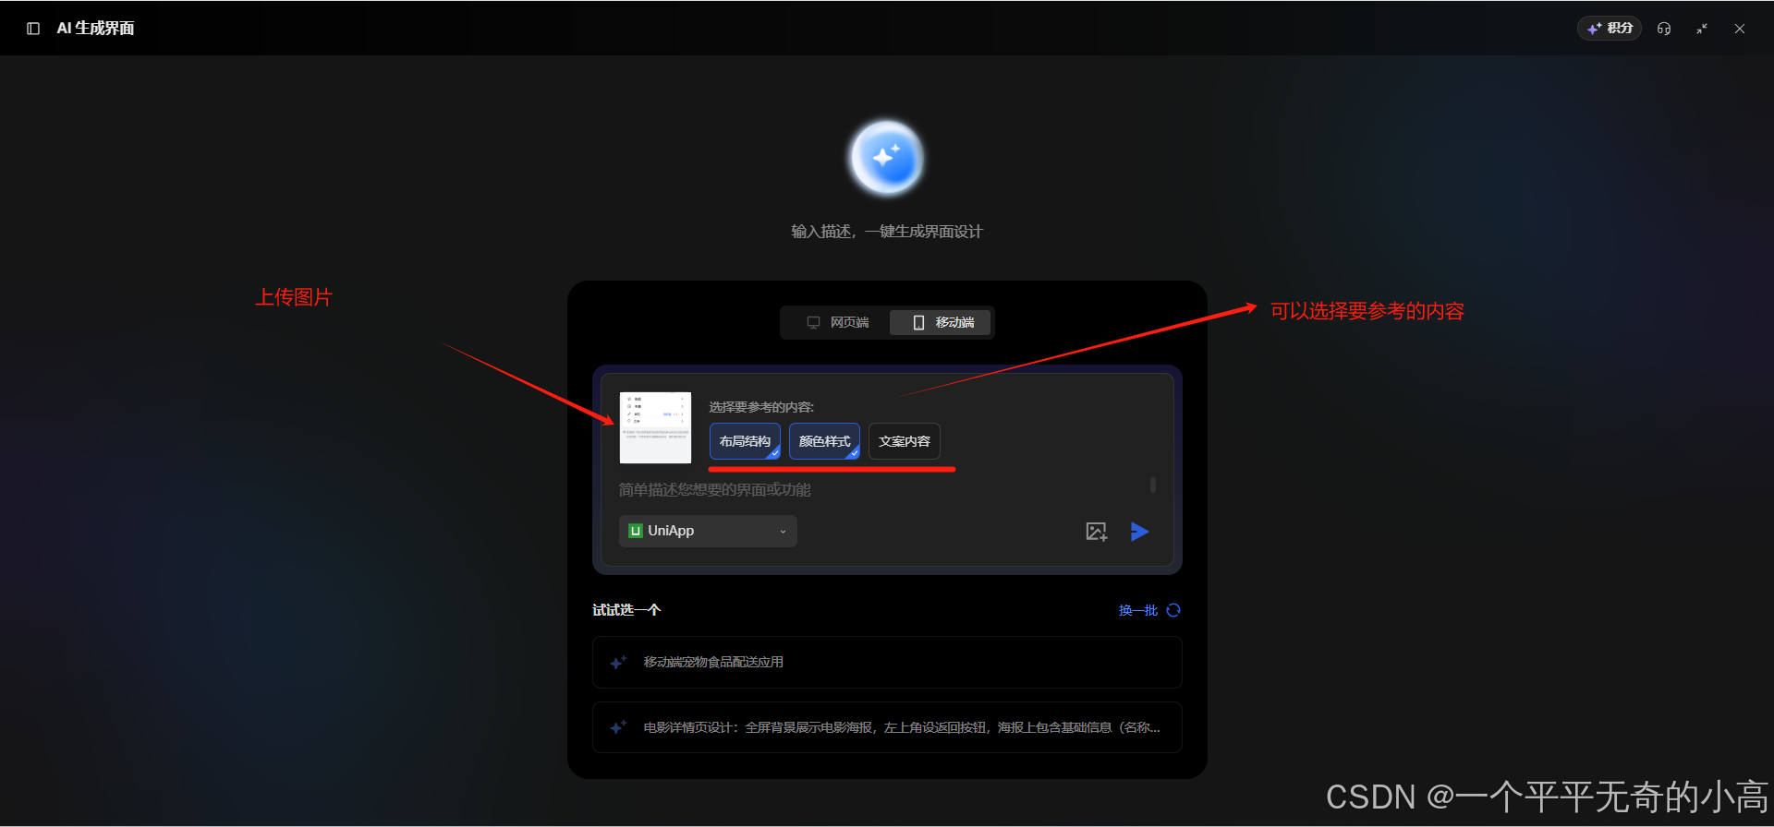
Task: Click the 输入描述，一键生成界面设计 caption
Action: 887,231
